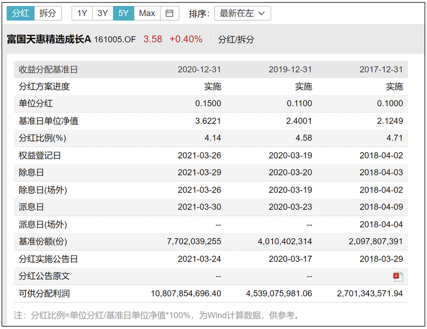Click the dropdown chevron next to 最新在左
This screenshot has width=427, height=329.
pyautogui.click(x=262, y=13)
